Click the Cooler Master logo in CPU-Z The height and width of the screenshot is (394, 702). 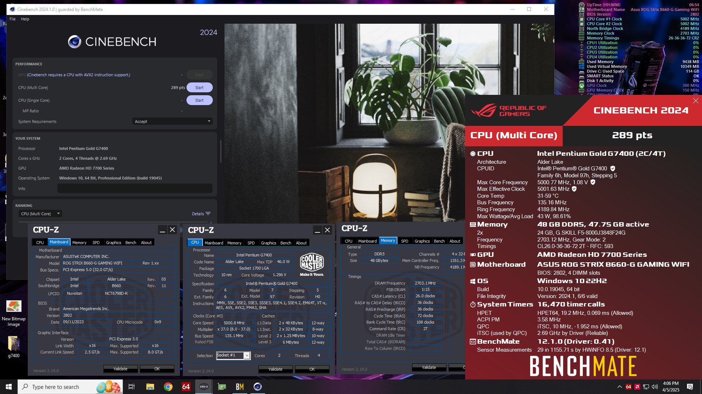click(x=312, y=264)
